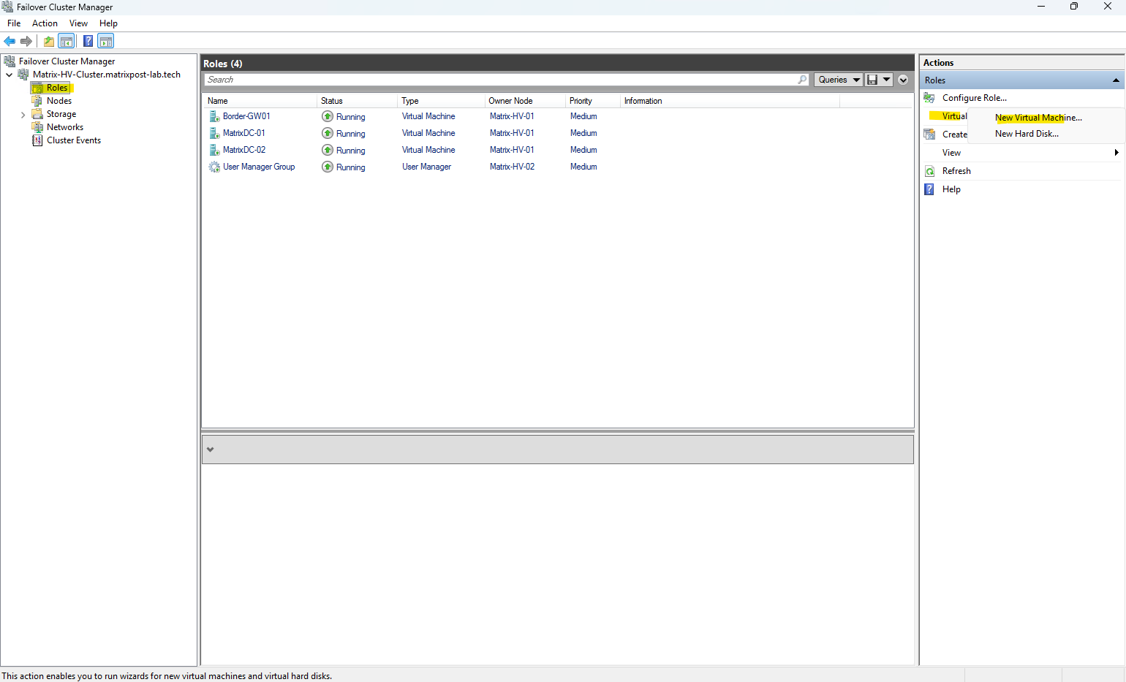The height and width of the screenshot is (682, 1126).
Task: Click Medium priority in the Border-GW01 row
Action: pos(583,116)
